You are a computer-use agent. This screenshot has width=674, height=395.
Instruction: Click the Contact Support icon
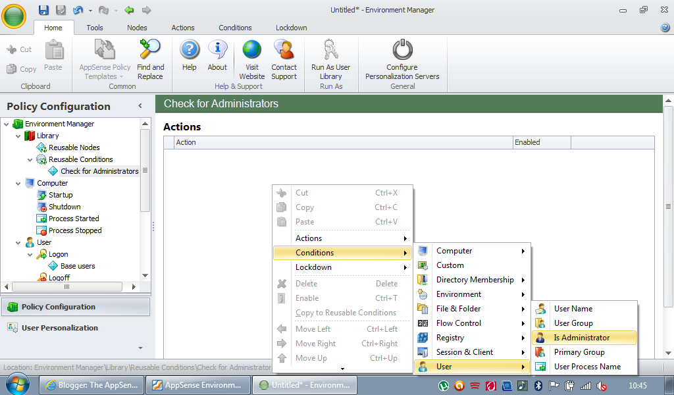[x=284, y=51]
